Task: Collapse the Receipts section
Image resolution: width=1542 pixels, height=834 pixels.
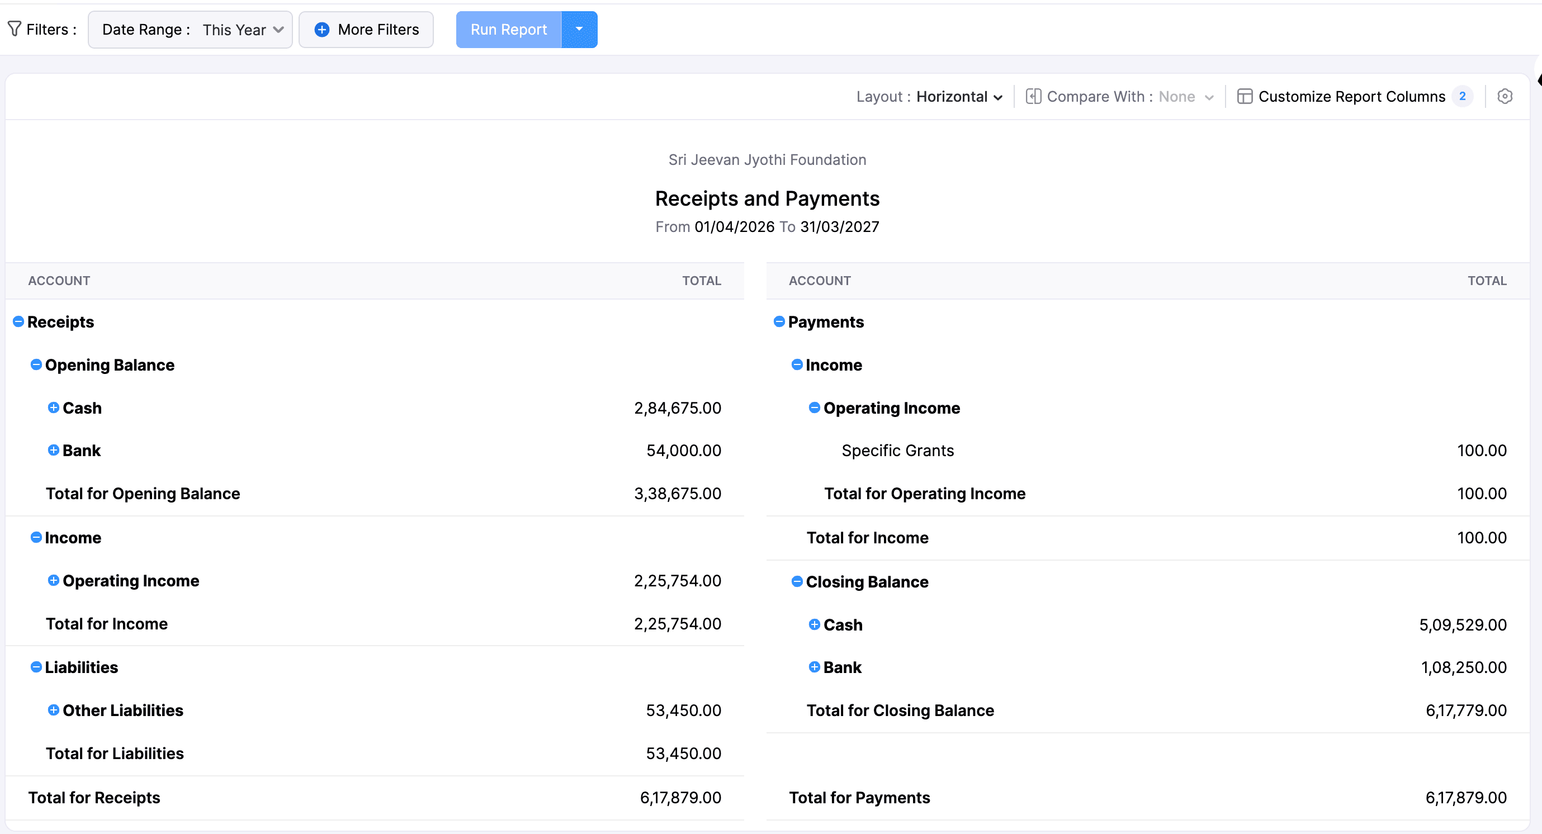Action: click(x=18, y=322)
